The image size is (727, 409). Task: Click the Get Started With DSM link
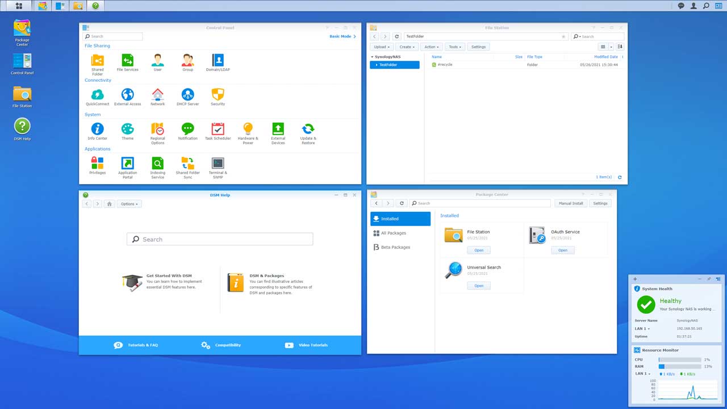(x=169, y=276)
